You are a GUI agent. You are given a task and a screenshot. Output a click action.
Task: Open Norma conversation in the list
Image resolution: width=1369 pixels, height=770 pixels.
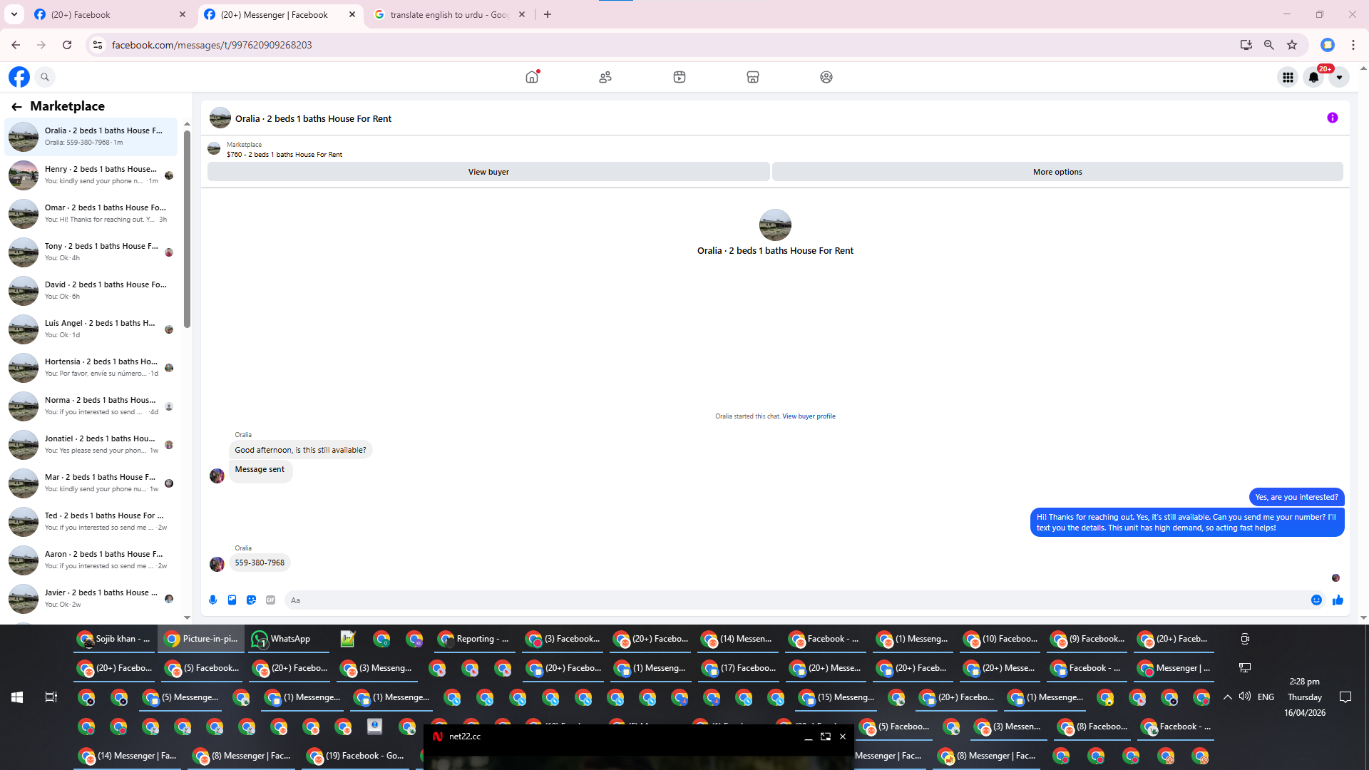pyautogui.click(x=92, y=406)
